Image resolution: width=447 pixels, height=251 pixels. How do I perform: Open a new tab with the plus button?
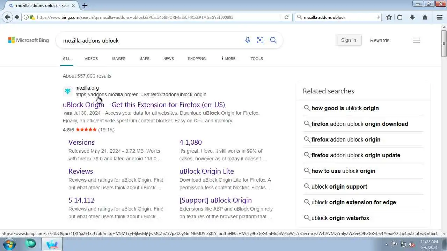click(x=85, y=6)
